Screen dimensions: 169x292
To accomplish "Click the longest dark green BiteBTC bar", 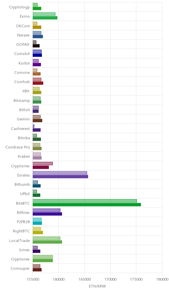I will [87, 204].
